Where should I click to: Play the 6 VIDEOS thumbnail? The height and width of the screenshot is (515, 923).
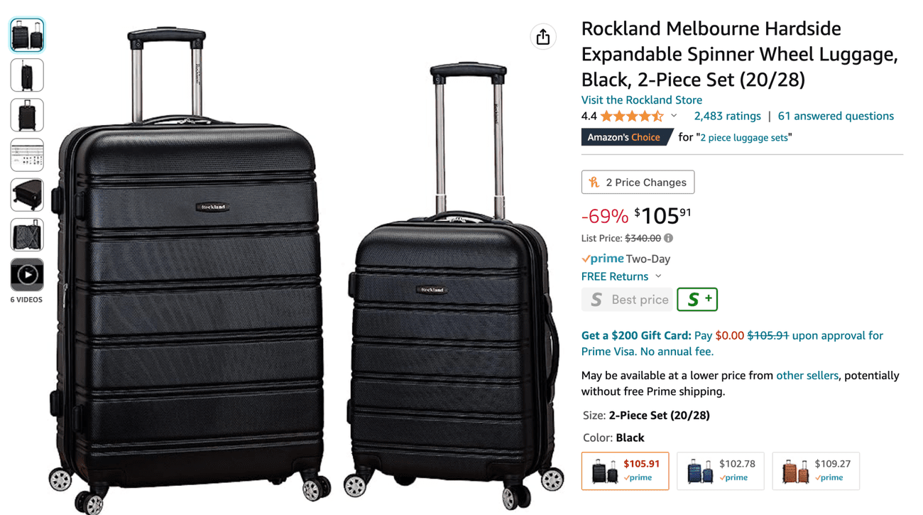26,273
